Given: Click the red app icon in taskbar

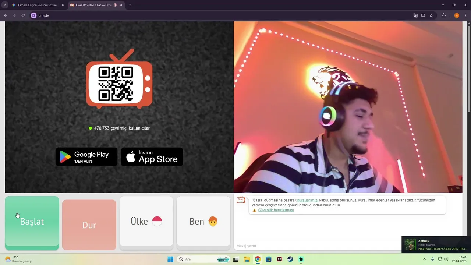Looking at the screenshot, I should [x=279, y=259].
